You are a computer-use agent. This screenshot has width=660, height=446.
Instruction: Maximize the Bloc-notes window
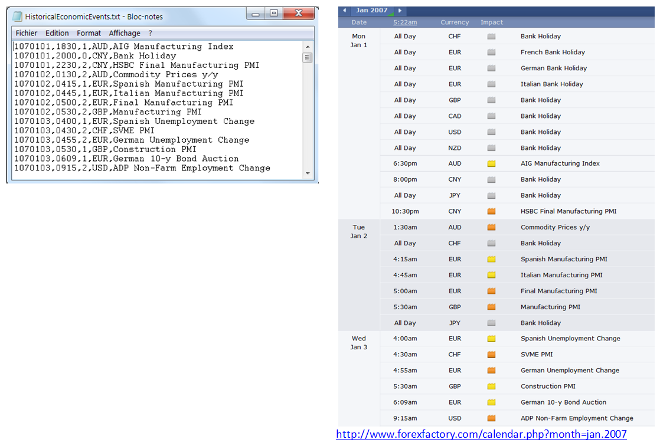273,14
